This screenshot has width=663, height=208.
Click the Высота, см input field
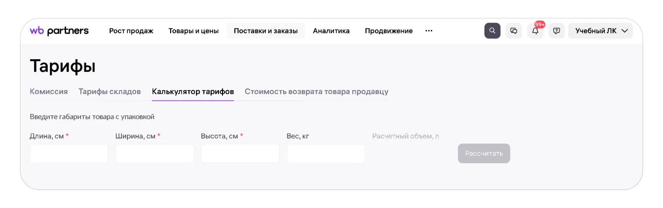coord(240,153)
